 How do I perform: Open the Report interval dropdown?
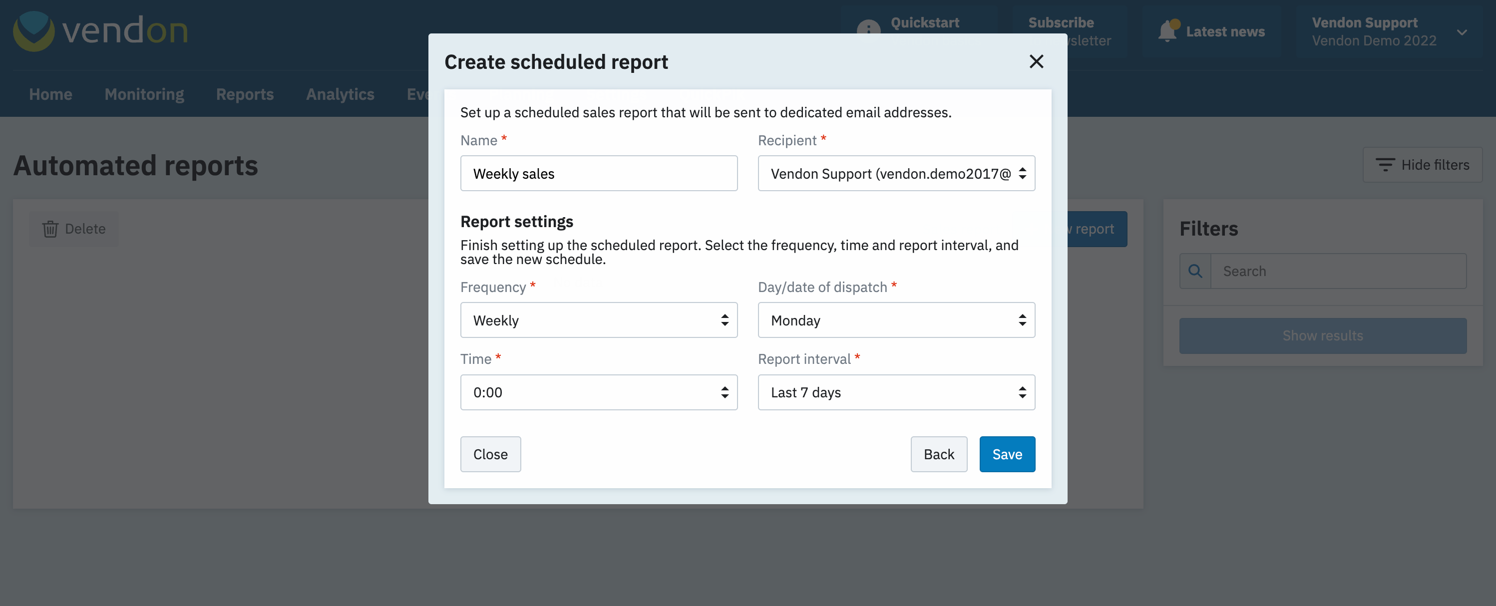click(x=895, y=392)
